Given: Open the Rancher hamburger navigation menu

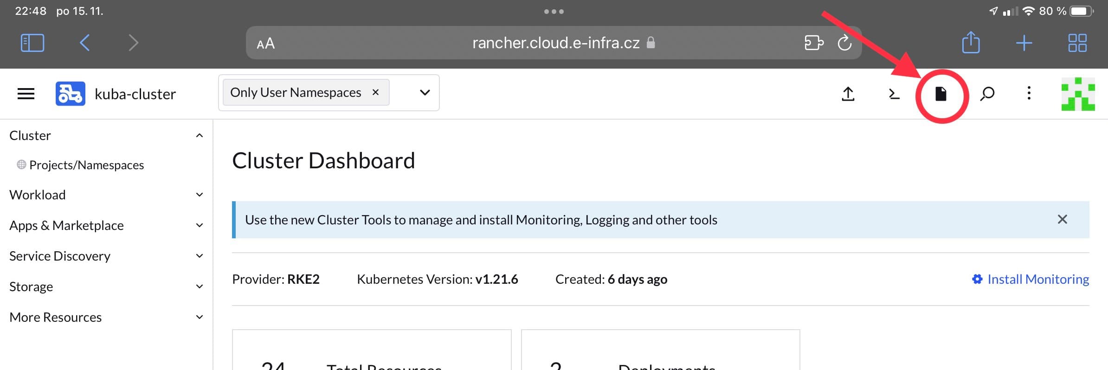Looking at the screenshot, I should point(26,94).
